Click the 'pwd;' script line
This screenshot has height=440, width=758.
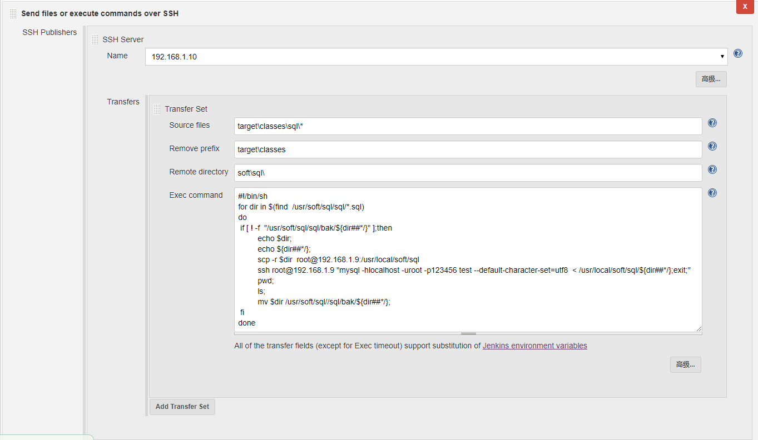tap(266, 281)
